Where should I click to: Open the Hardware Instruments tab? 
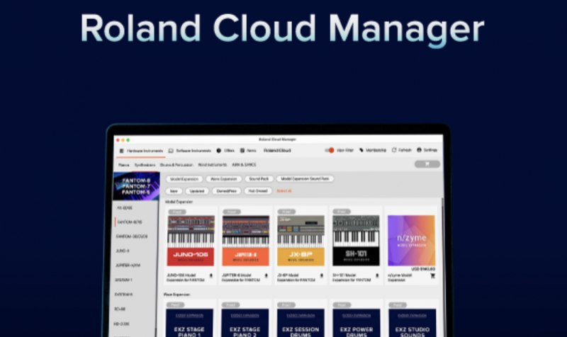tap(141, 151)
